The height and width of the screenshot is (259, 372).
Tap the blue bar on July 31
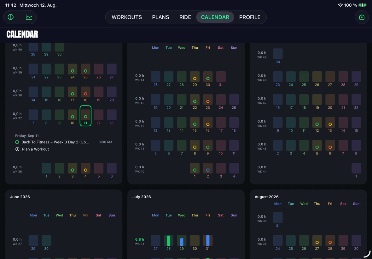tap(208, 240)
